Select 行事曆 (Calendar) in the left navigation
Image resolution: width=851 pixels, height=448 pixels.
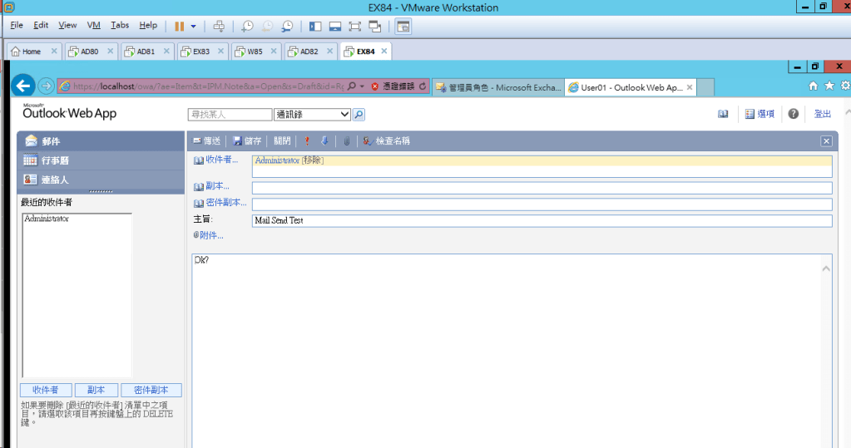tap(55, 160)
